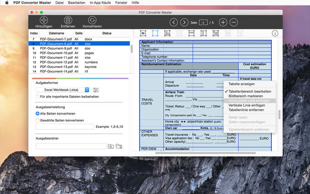Select PDF-Document-11.pdf row
Viewport: 310px width, 194px height.
click(79, 58)
